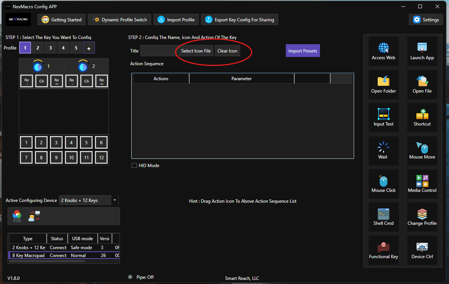Open the Settings button
The width and height of the screenshot is (449, 284).
point(426,19)
